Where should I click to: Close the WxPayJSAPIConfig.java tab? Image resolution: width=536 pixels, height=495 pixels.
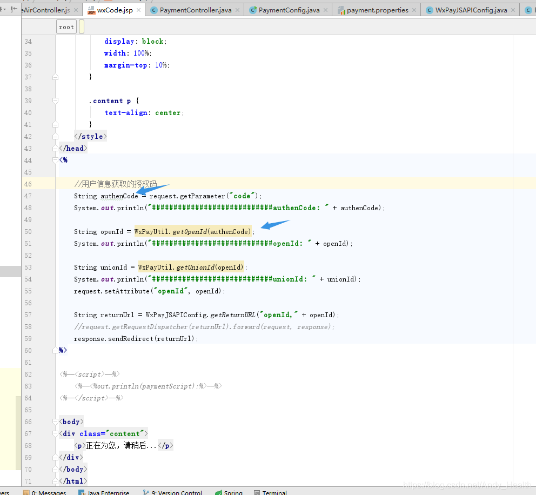click(x=513, y=10)
